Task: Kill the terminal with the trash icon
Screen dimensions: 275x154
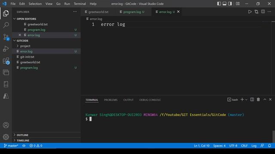Action: click(x=258, y=100)
